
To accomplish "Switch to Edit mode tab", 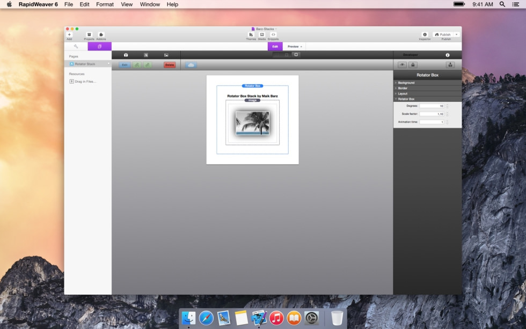I will point(275,46).
